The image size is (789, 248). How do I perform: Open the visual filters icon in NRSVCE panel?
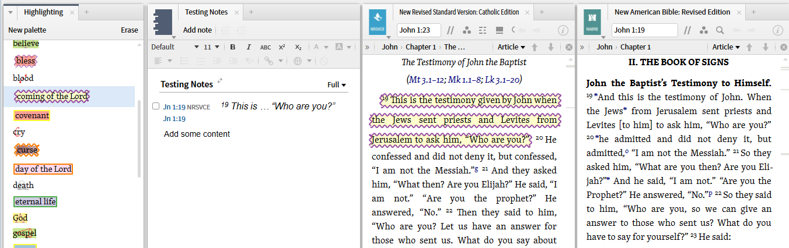pos(467,30)
